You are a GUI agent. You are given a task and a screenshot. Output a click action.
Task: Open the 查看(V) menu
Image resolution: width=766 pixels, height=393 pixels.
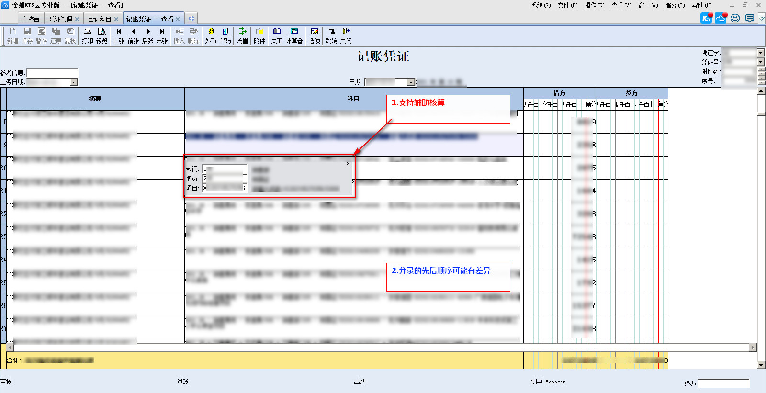(620, 5)
